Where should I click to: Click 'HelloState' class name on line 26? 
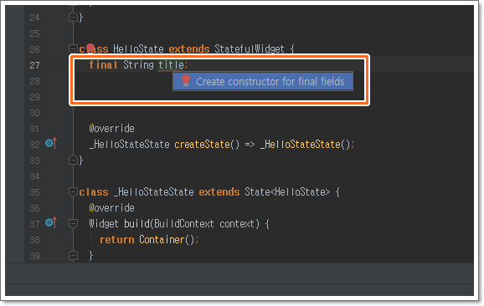(x=138, y=48)
